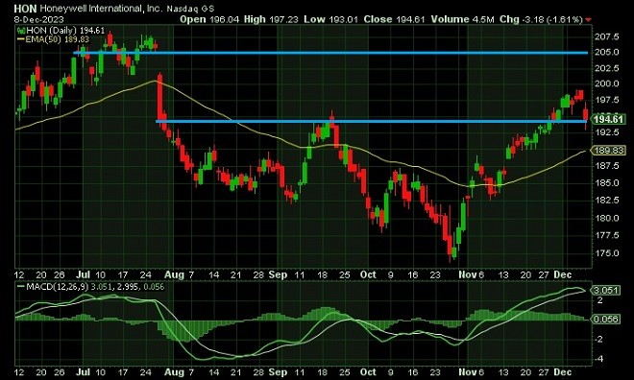
Task: Click the 0.056 histogram value tag
Action: pyautogui.click(x=606, y=319)
